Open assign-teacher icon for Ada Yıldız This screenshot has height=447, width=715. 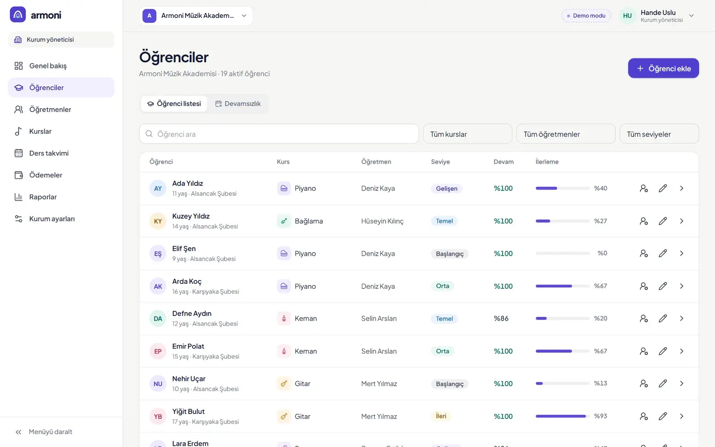pyautogui.click(x=643, y=188)
